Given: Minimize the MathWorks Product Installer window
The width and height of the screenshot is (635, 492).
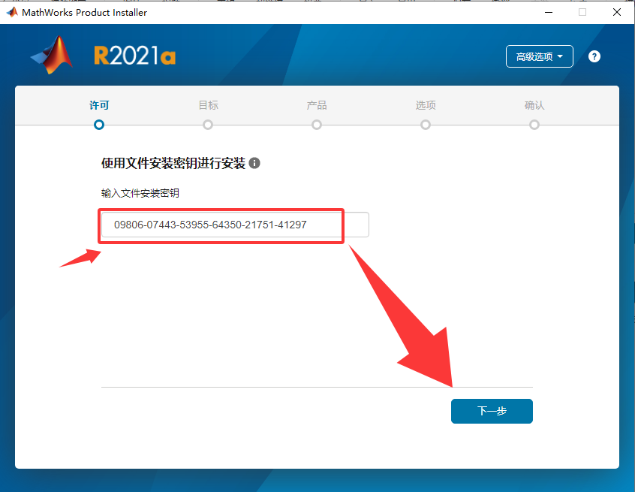Looking at the screenshot, I should tap(549, 12).
